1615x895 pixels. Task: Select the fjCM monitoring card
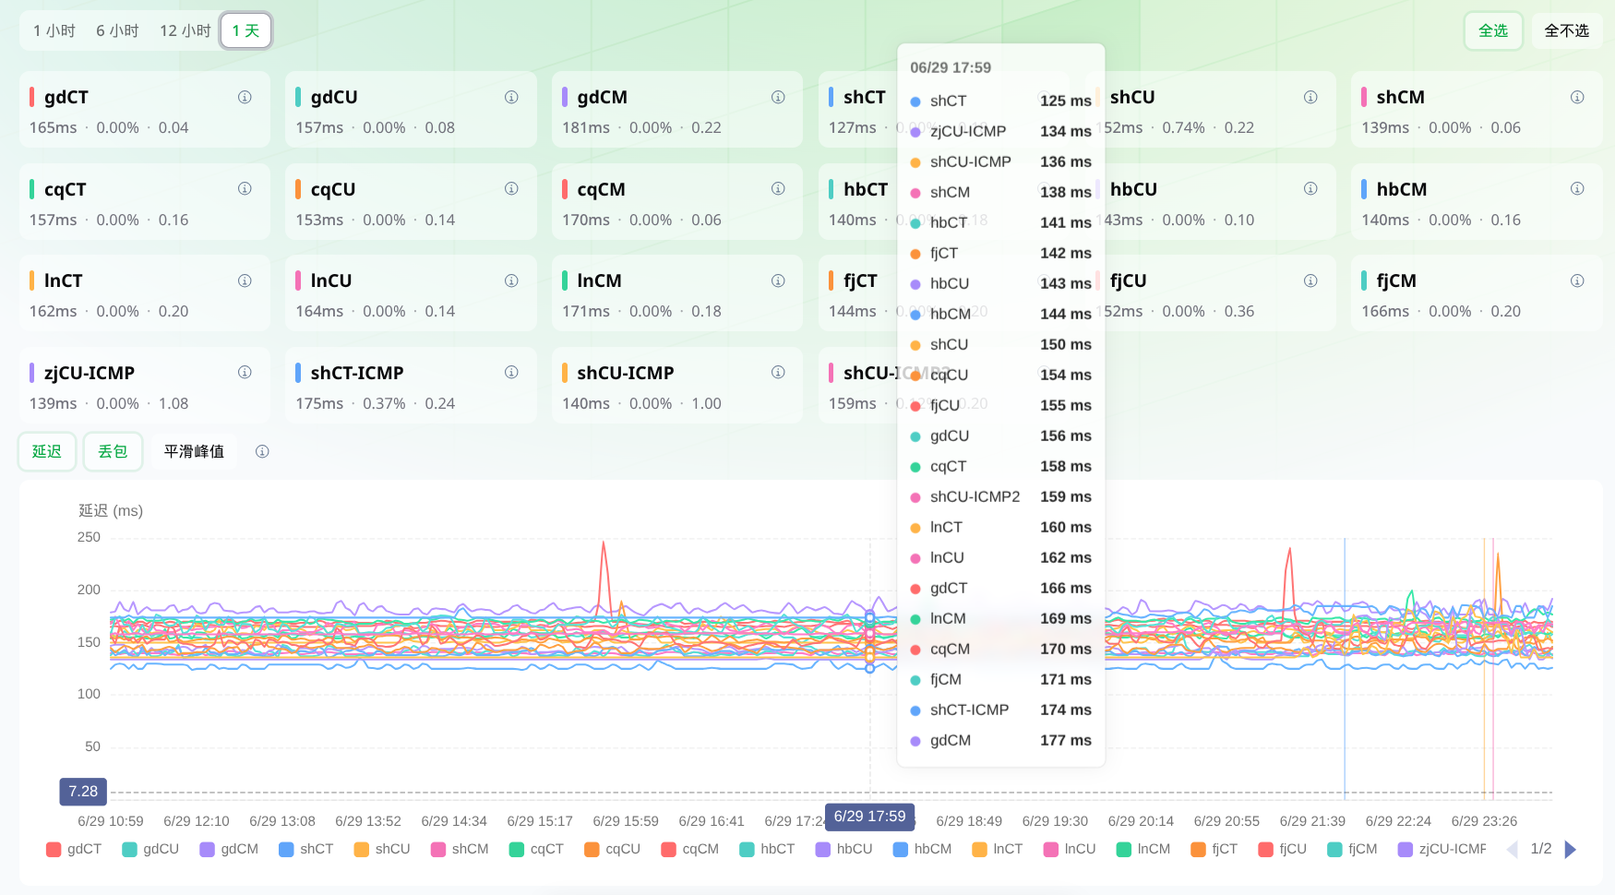pos(1477,293)
